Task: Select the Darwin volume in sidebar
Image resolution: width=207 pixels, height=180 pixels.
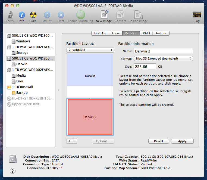Action: tap(30, 64)
